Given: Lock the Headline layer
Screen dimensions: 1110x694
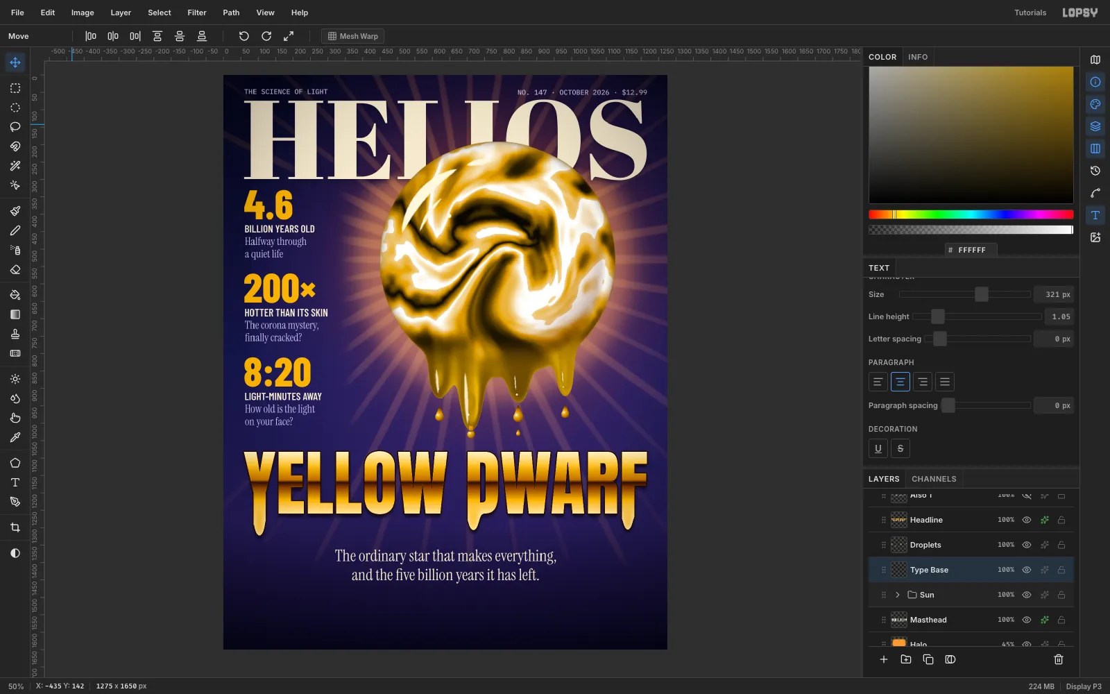Looking at the screenshot, I should point(1061,520).
